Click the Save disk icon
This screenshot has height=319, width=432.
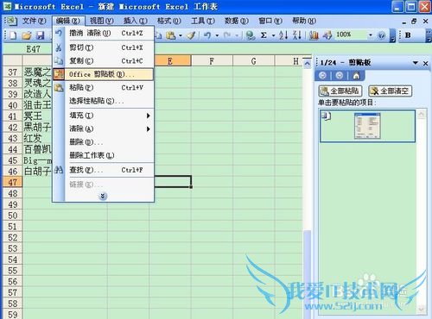[40, 35]
